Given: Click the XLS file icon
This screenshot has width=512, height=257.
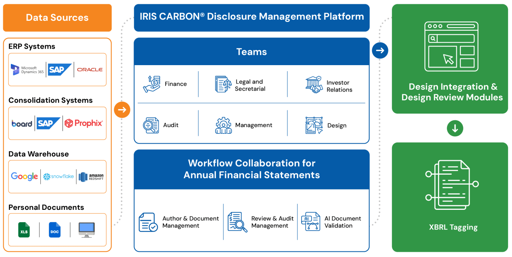Looking at the screenshot, I should click(24, 230).
